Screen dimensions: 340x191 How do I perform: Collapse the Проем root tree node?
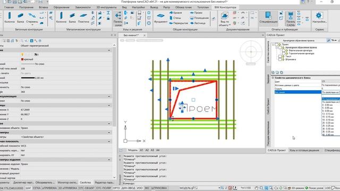[x=273, y=45]
